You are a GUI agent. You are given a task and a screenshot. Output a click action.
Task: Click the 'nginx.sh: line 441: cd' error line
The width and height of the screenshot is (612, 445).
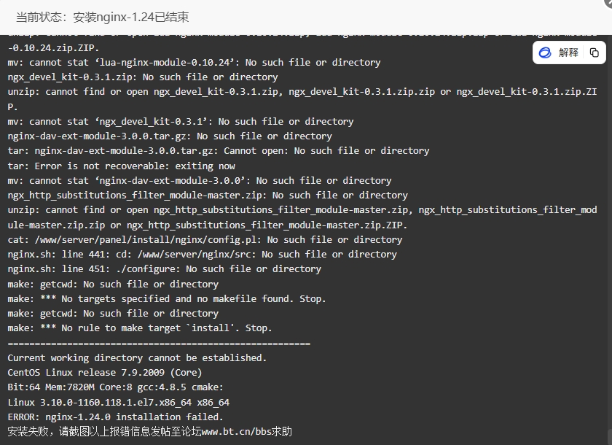pyautogui.click(x=203, y=255)
